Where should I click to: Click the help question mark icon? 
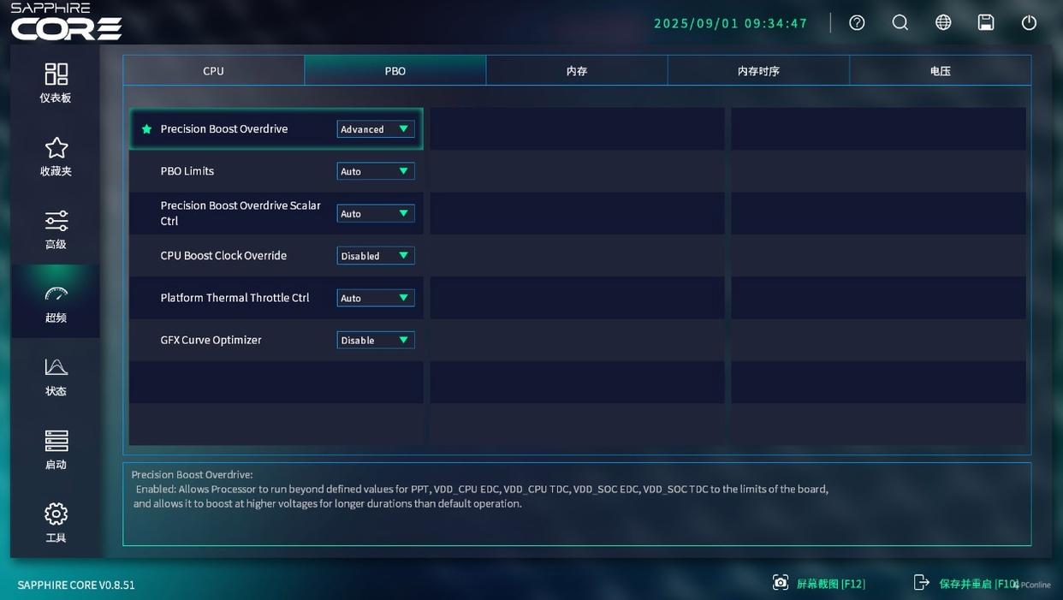[857, 23]
